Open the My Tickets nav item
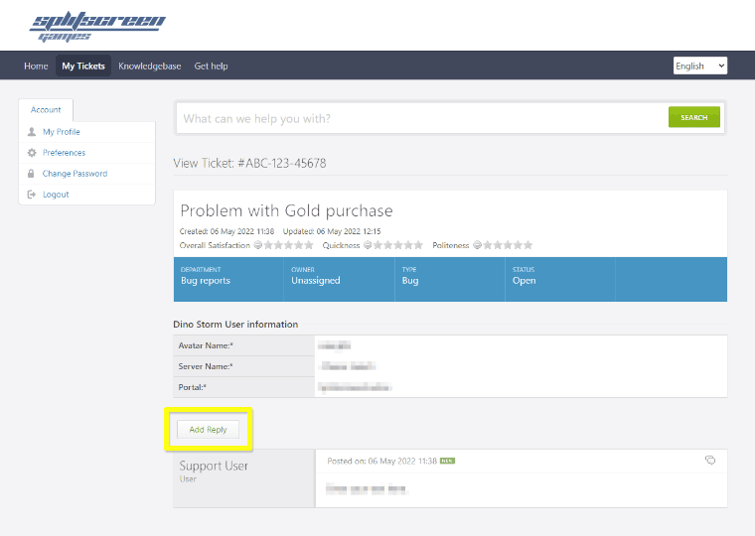 [x=83, y=66]
